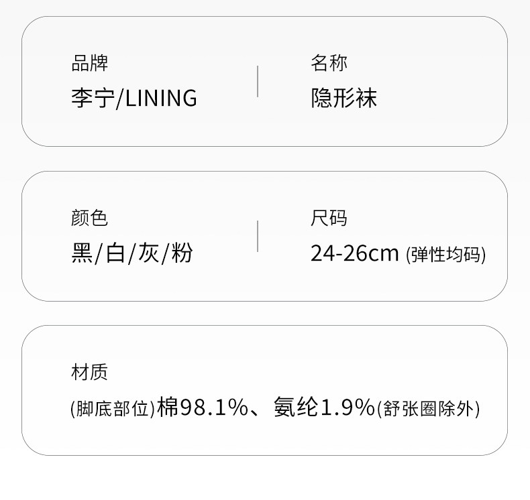The width and height of the screenshot is (530, 500).
Task: Click the (舒张圈除外) exclusion note
Action: click(x=429, y=408)
